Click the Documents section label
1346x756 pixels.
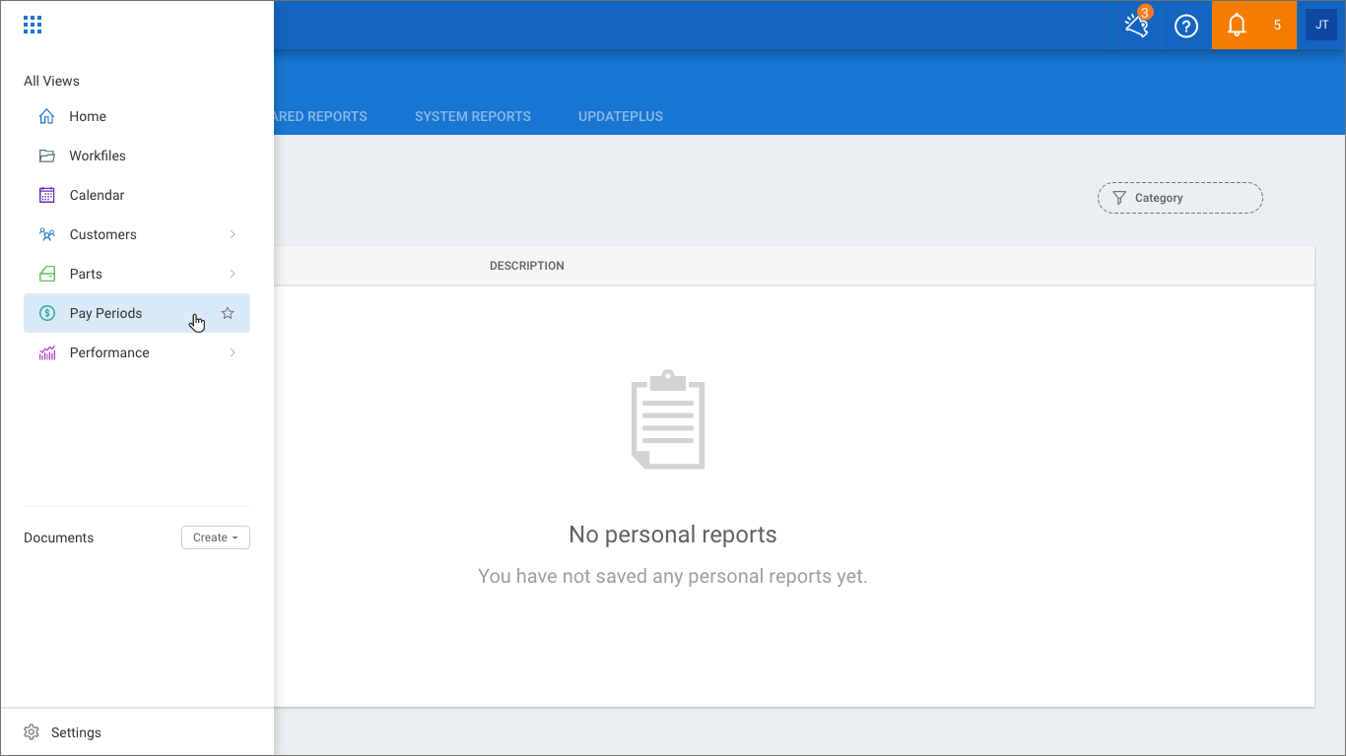(59, 537)
